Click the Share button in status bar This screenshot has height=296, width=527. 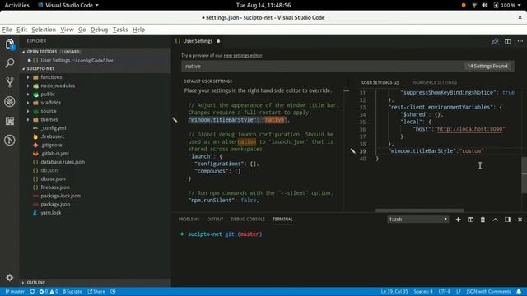(96, 292)
